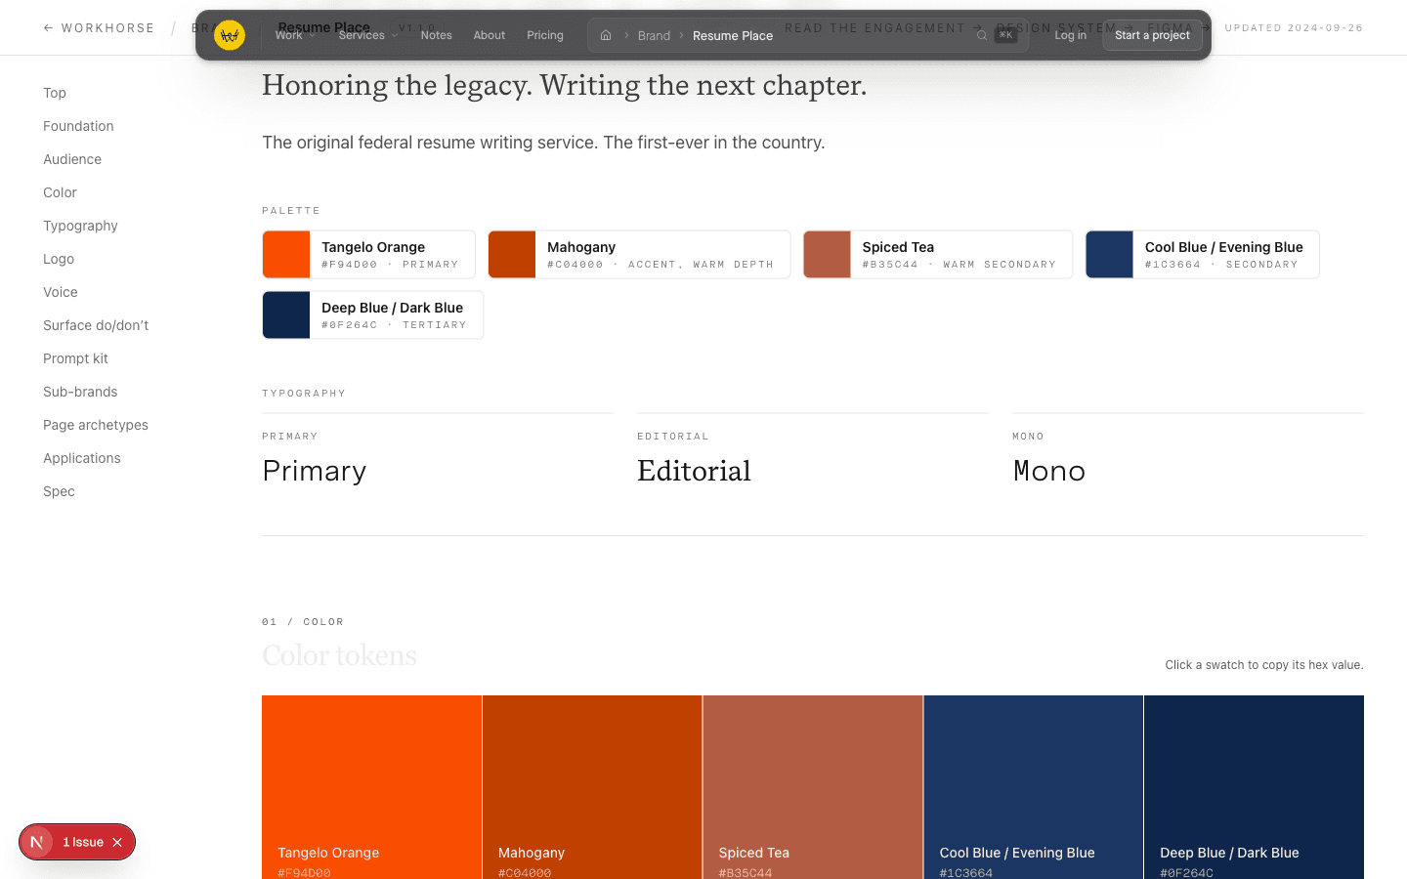The image size is (1407, 879).
Task: Click Cool Blue / Evening Blue palette chip
Action: point(1203,255)
